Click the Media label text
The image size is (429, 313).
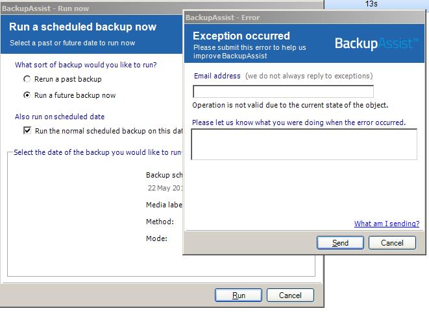tap(164, 205)
